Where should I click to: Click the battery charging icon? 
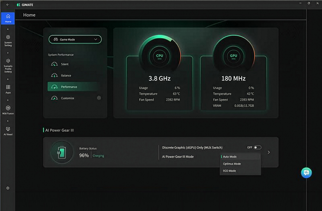(x=62, y=152)
